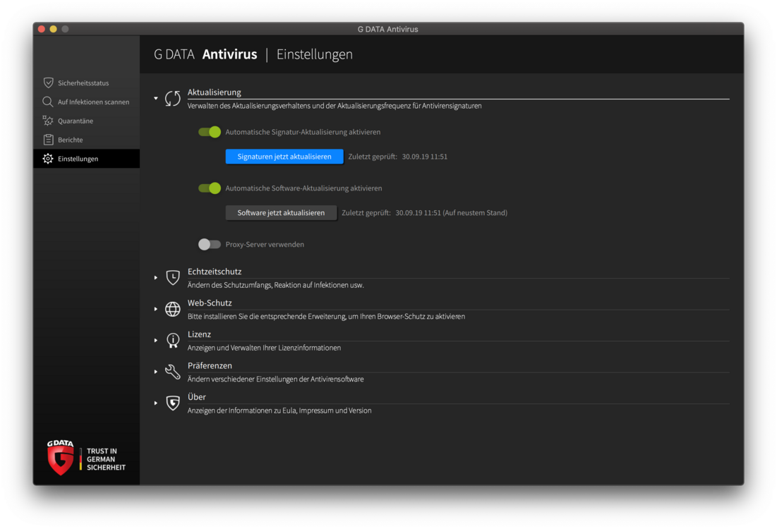Click the Über G DATA shield icon

click(x=173, y=403)
